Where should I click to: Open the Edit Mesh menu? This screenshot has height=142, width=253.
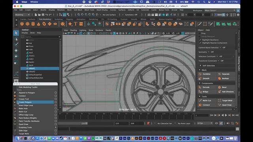[x=78, y=10]
